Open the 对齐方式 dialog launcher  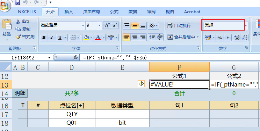coord(198,48)
